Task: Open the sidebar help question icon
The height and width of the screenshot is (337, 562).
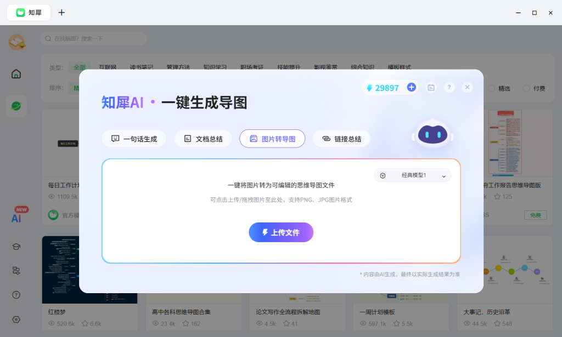Action: [16, 295]
